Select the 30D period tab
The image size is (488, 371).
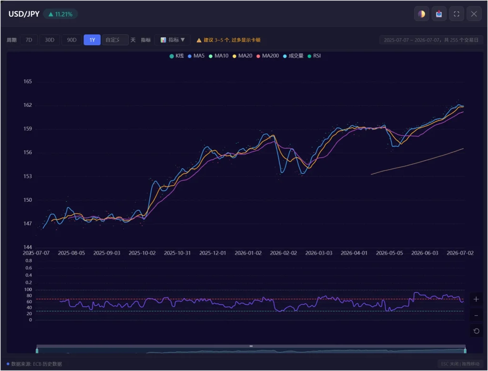50,40
